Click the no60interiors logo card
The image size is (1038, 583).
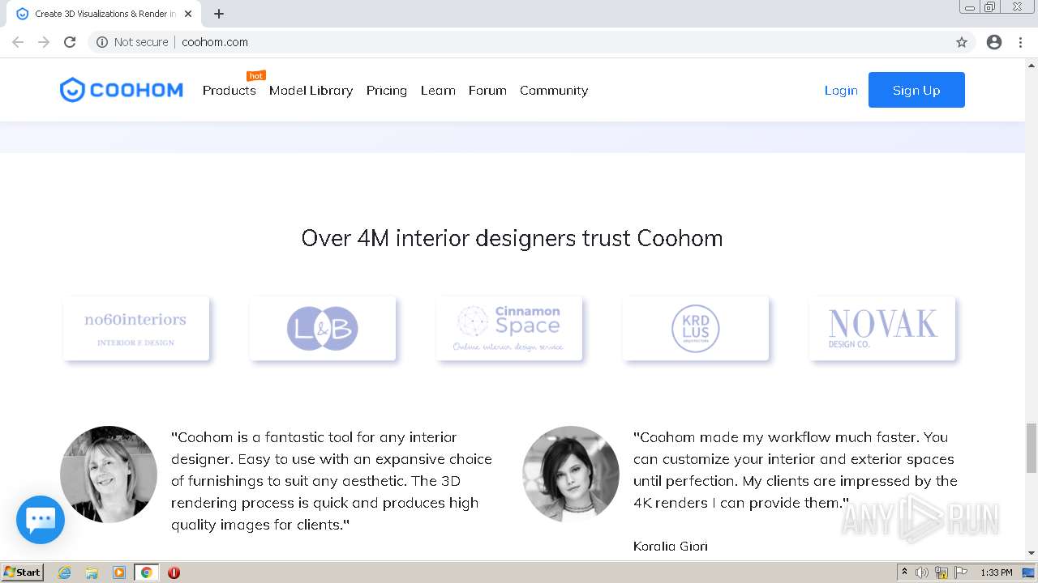(x=136, y=329)
